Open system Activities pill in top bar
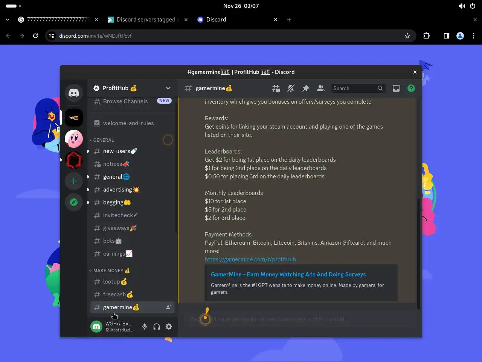The image size is (482, 362). pos(13,6)
